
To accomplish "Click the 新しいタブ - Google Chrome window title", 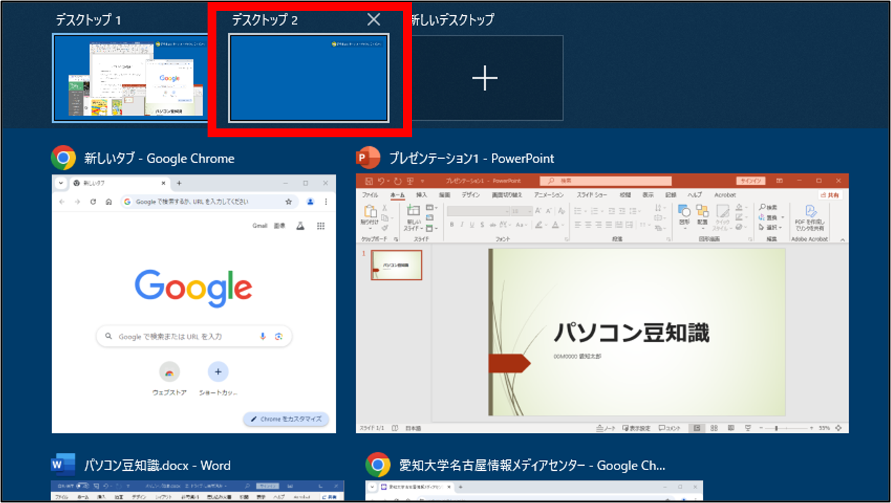I will pos(159,158).
